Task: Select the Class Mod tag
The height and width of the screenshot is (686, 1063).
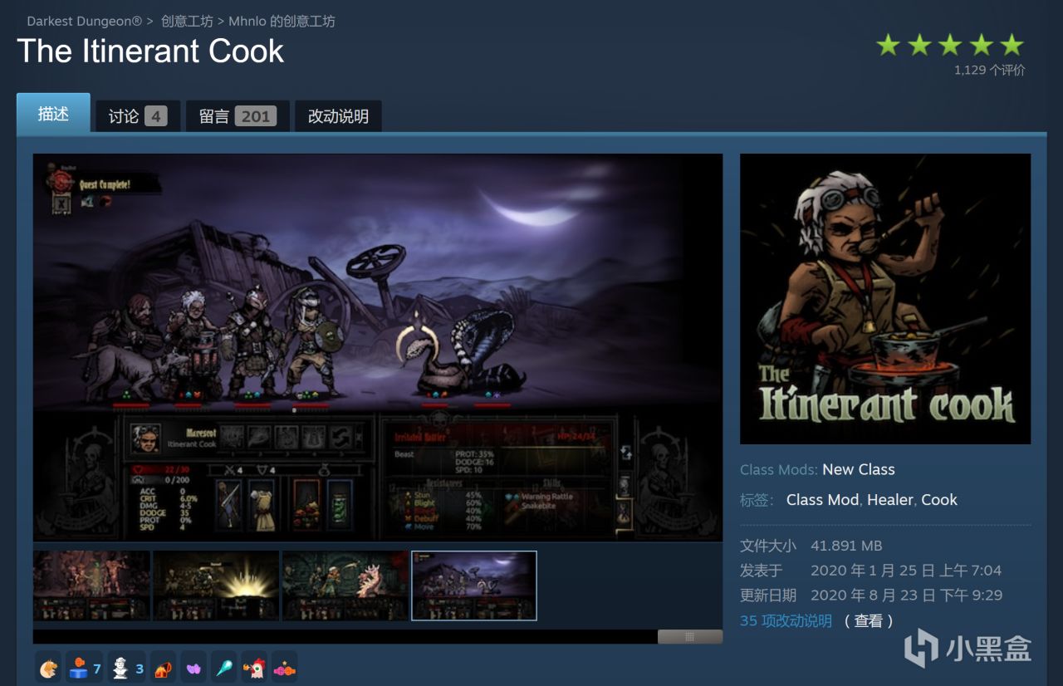Action: (x=823, y=499)
